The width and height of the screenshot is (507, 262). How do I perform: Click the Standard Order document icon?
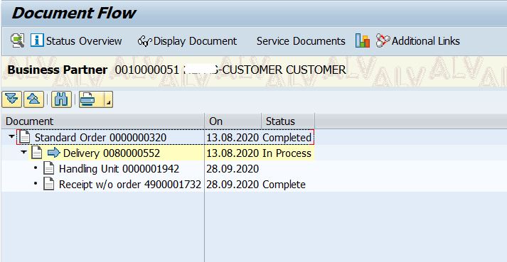(25, 137)
